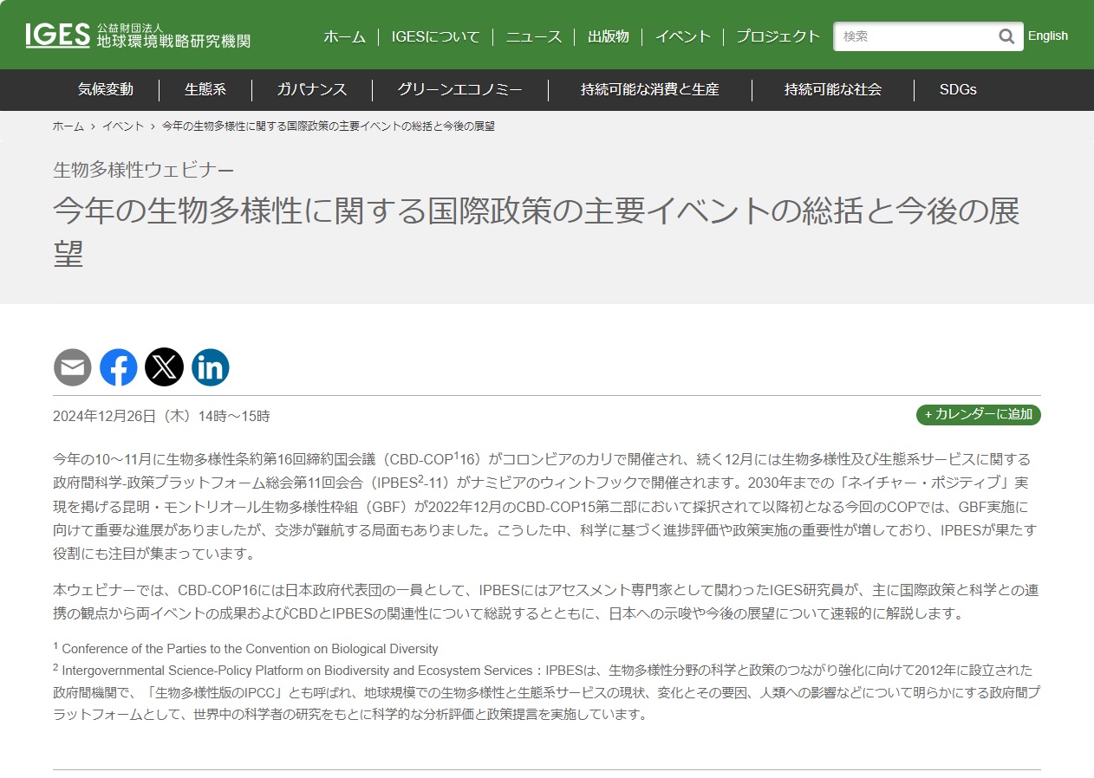
Task: Switch the site language to English
Action: coord(1047,36)
